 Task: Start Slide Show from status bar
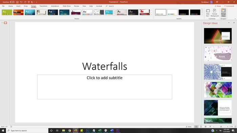tap(210, 127)
